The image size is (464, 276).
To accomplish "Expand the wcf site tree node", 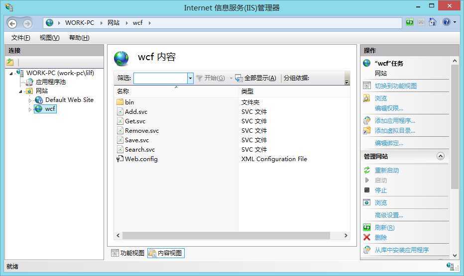I will (30, 109).
